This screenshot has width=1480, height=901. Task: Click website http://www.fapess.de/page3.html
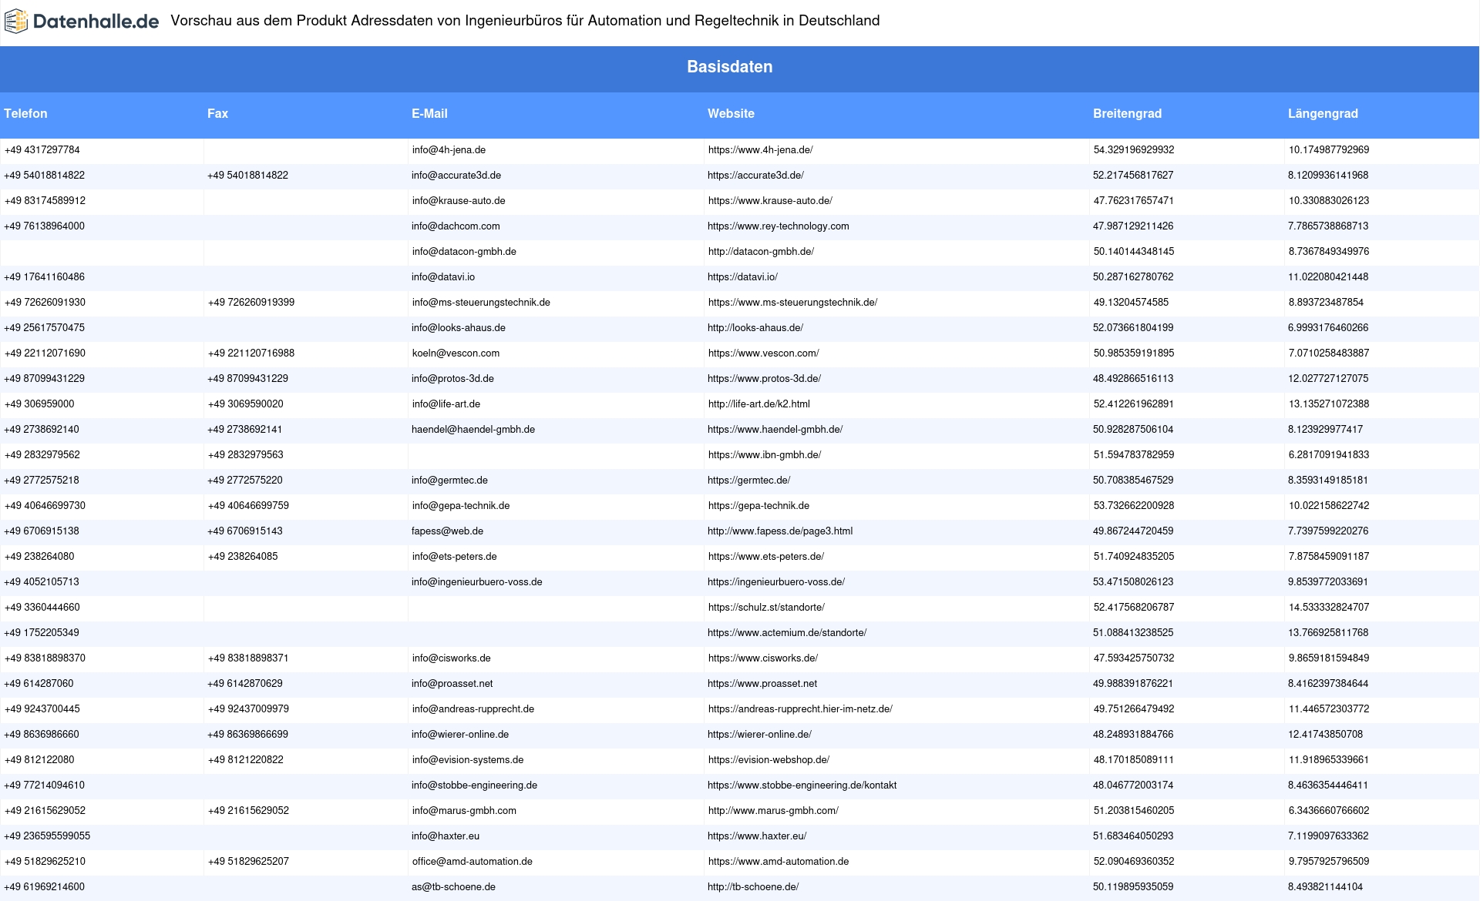[x=780, y=531]
